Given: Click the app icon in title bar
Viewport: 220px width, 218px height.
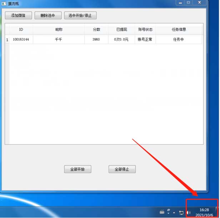Looking at the screenshot, I should tap(4, 3).
